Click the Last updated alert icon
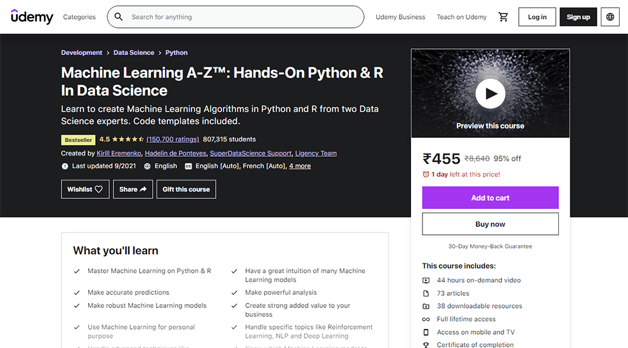This screenshot has width=628, height=348. tap(65, 166)
